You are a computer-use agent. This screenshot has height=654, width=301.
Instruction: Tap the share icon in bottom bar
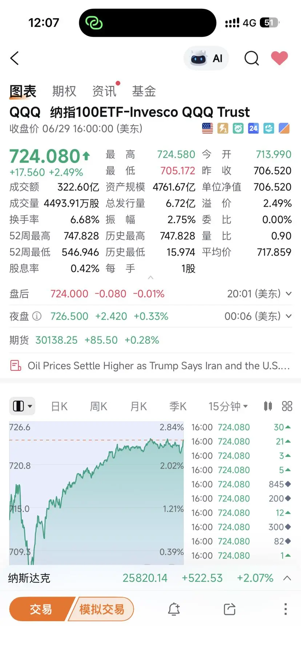pos(230,609)
